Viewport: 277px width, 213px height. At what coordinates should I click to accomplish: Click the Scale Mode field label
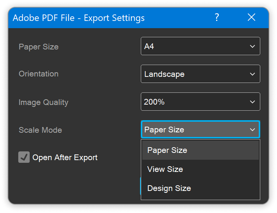click(x=40, y=130)
